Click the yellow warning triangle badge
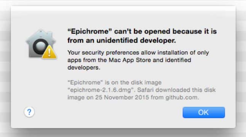246x137 pixels. pos(49,52)
